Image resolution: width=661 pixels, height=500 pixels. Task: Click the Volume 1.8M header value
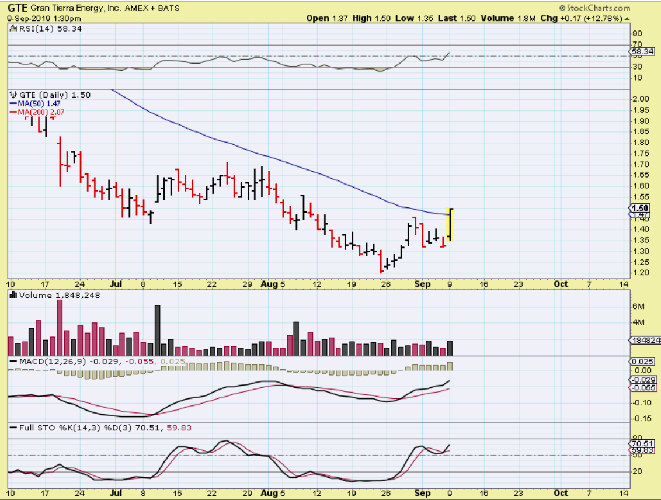point(508,18)
